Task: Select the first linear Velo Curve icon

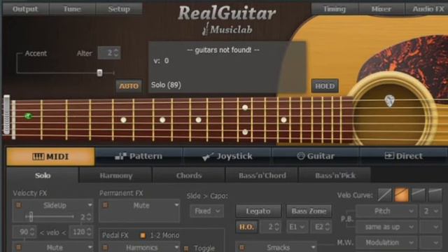Action: coord(384,195)
